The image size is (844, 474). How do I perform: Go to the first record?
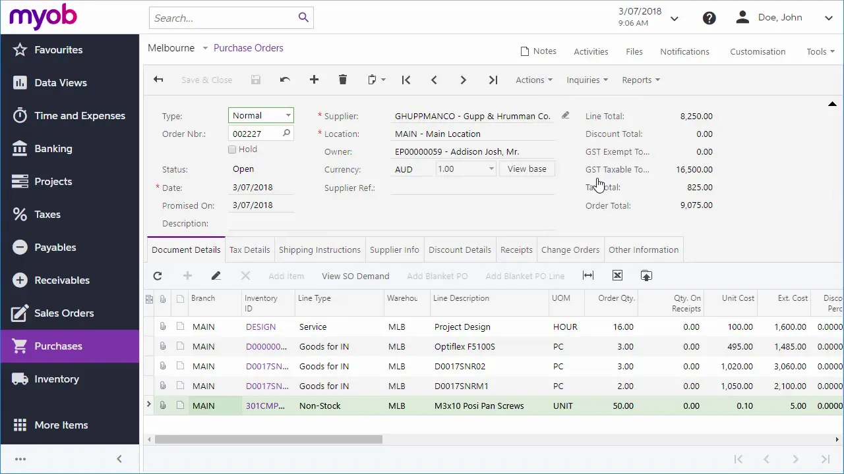click(406, 80)
